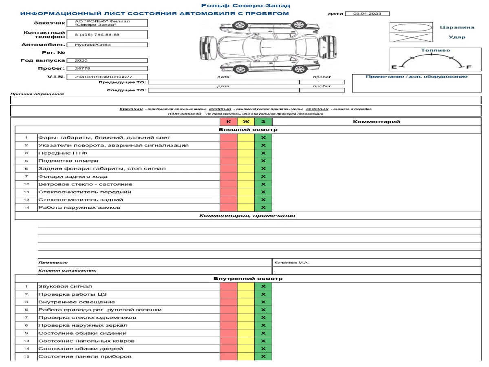Click the Примечание / доп. оборудование box
This screenshot has width=489, height=367.
tap(416, 83)
